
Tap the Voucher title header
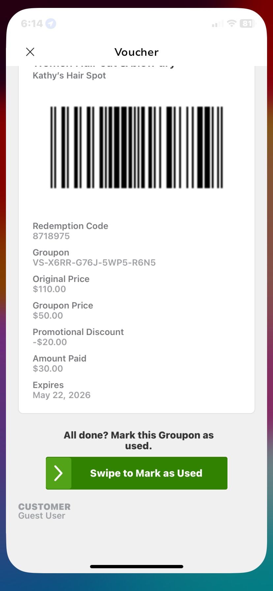click(x=136, y=52)
